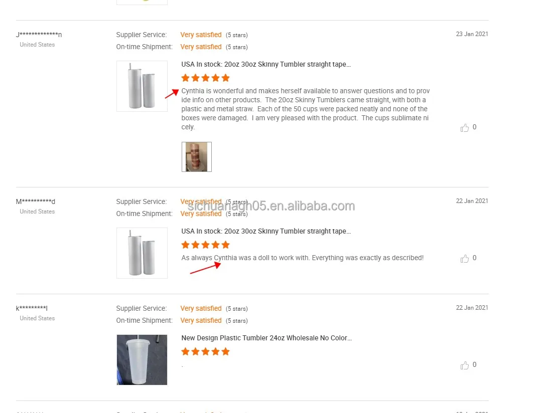
Task: Click reviewer name M**********d
Action: coord(36,201)
